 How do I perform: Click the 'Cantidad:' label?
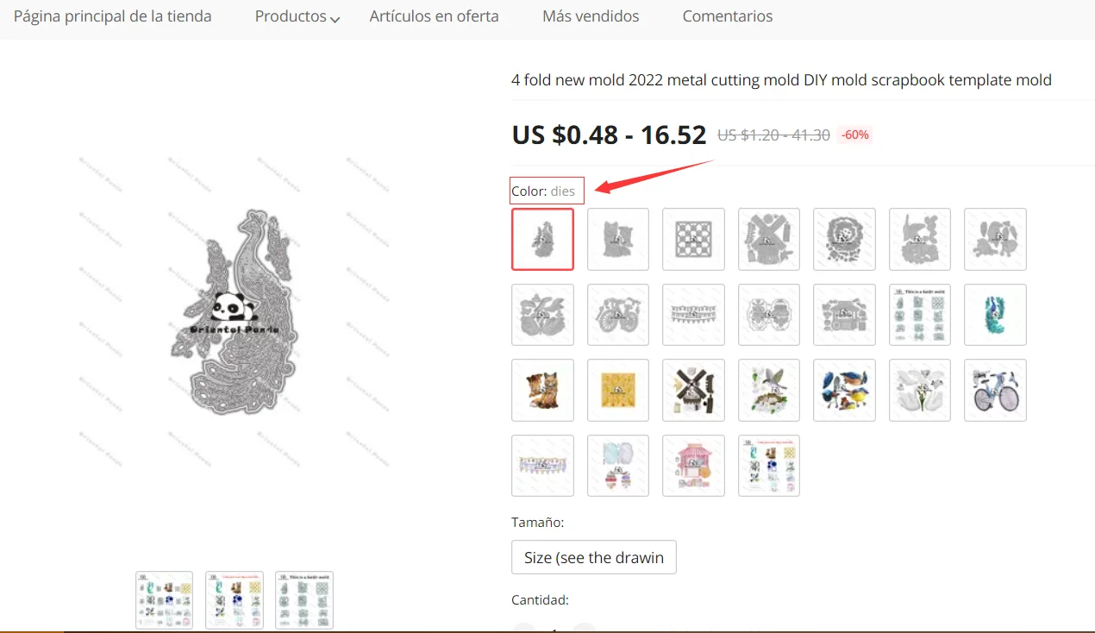(x=540, y=600)
